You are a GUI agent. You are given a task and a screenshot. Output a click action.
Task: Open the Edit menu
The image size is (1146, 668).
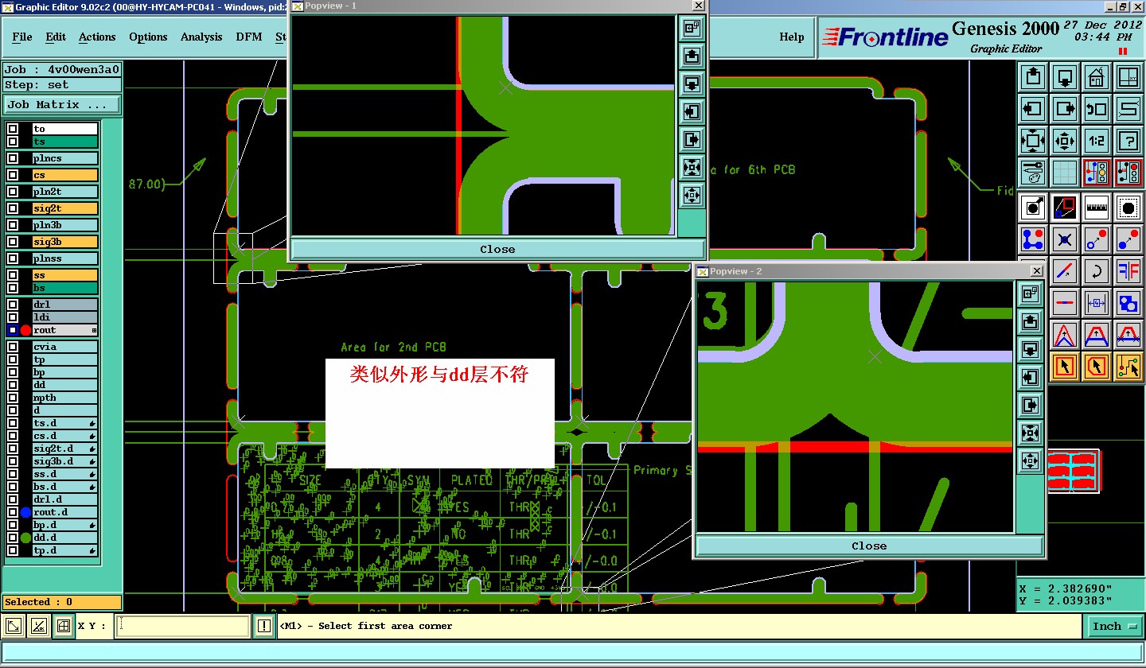pos(56,37)
